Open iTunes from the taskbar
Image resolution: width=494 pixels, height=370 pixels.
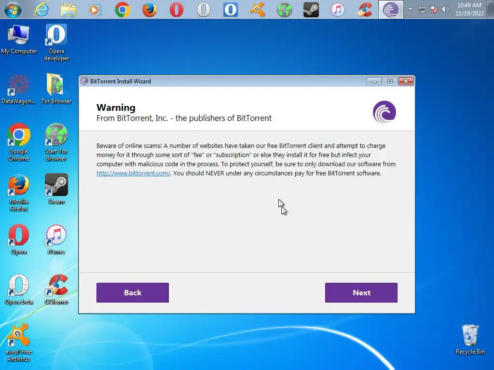tap(338, 10)
